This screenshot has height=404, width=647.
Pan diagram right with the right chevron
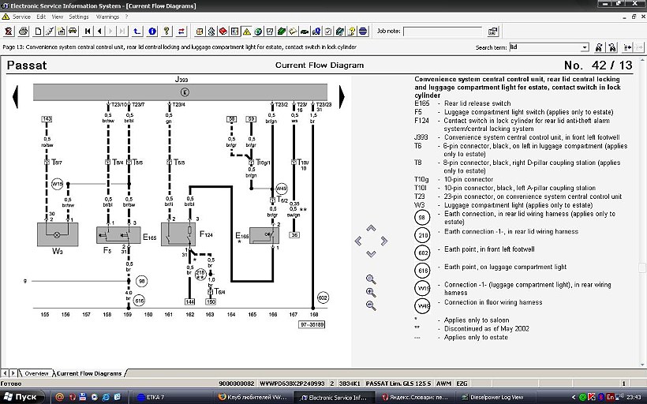point(384,241)
